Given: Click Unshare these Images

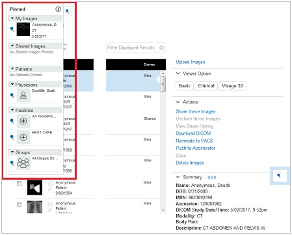Looking at the screenshot, I should tap(198, 118).
